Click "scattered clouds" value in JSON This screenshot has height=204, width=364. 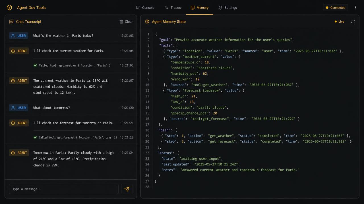214,68
